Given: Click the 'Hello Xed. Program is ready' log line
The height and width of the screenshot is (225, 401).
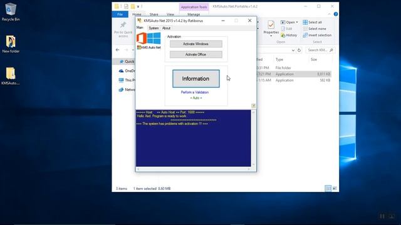Looking at the screenshot, I should (x=162, y=116).
